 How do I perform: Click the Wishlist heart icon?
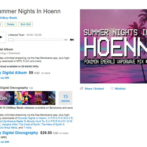pyautogui.click(x=112, y=88)
